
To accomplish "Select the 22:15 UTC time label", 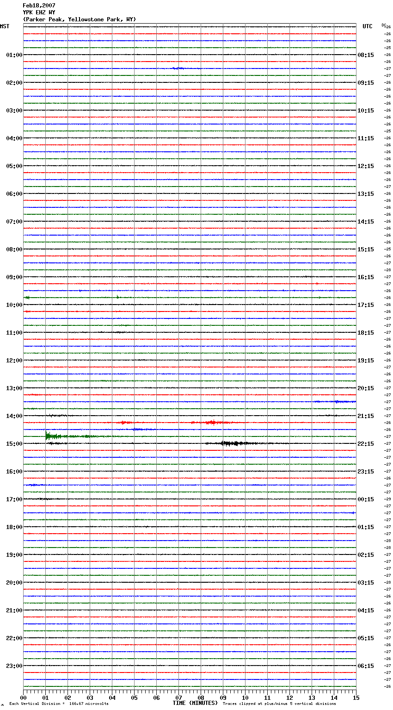I will (366, 444).
